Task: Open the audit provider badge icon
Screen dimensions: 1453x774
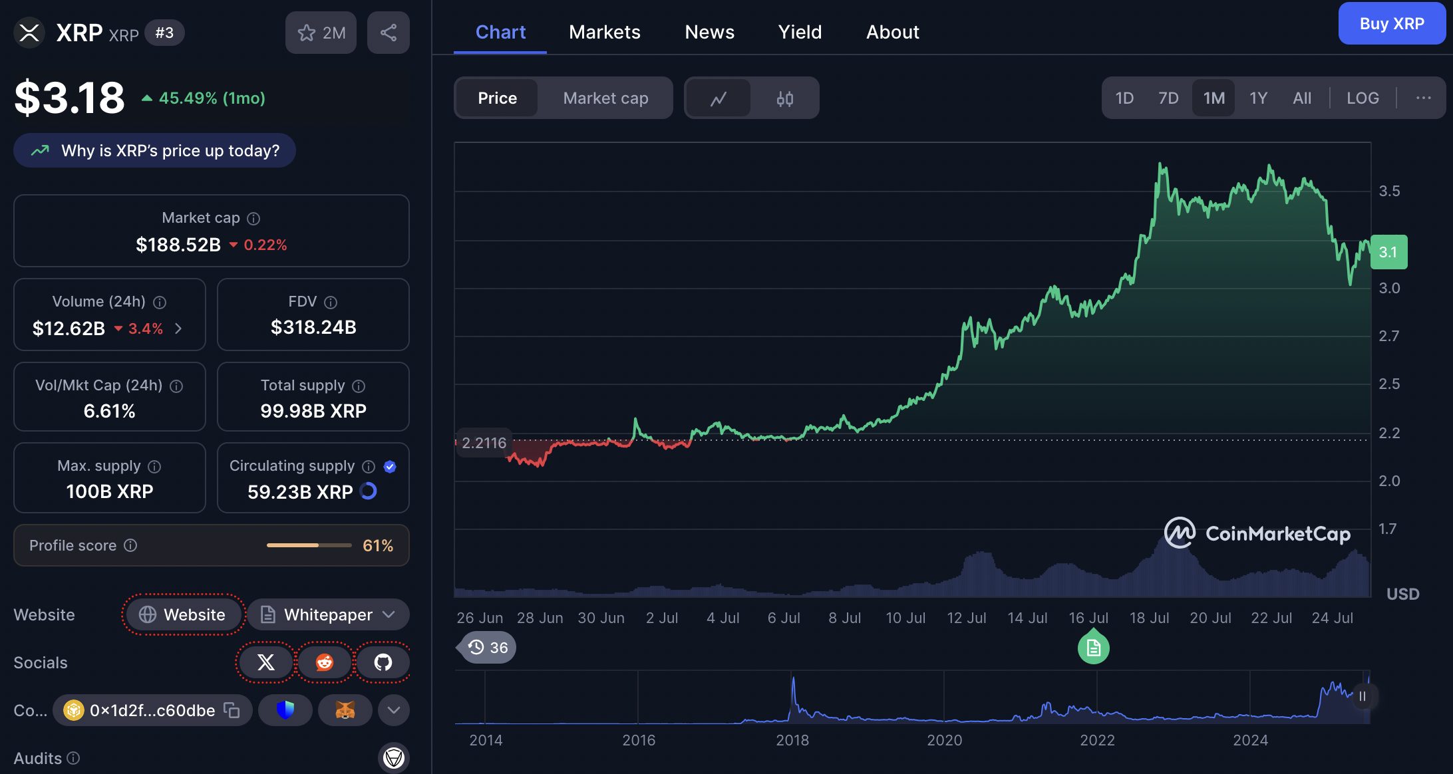Action: (x=394, y=757)
